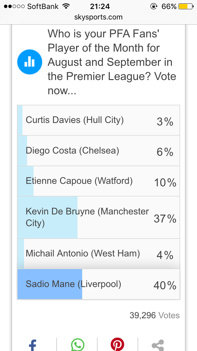Pin the poll on Pinterest
The height and width of the screenshot is (351, 197).
click(x=117, y=345)
